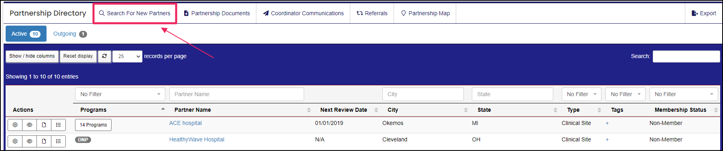This screenshot has height=151, width=723.
Task: Open the Referrals tab
Action: coord(372,13)
